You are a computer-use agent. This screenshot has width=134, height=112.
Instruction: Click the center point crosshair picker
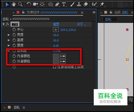click(x=56, y=30)
